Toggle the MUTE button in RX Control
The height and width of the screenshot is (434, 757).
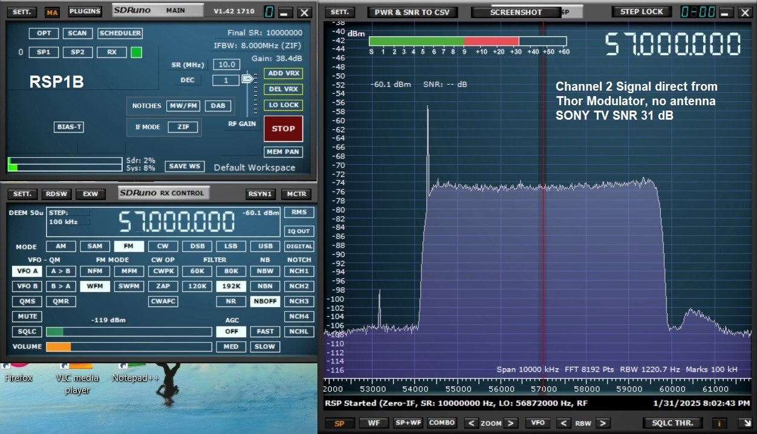[x=27, y=317]
